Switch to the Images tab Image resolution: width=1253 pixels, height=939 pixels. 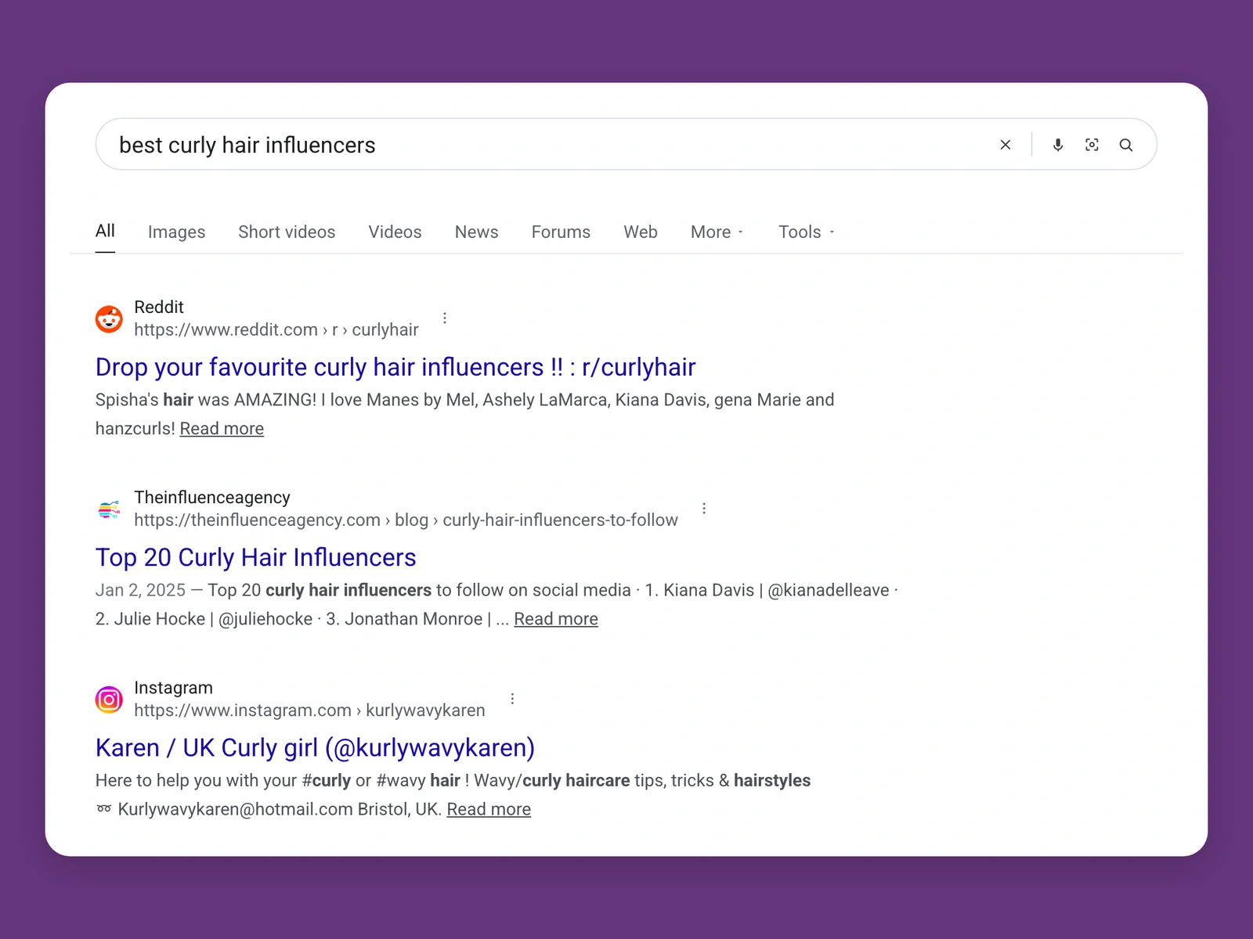tap(176, 232)
